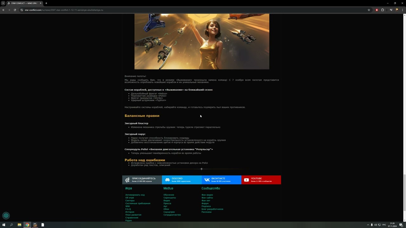The image size is (406, 228).
Task: Open site information icon in address bar
Action: pyautogui.click(x=22, y=10)
